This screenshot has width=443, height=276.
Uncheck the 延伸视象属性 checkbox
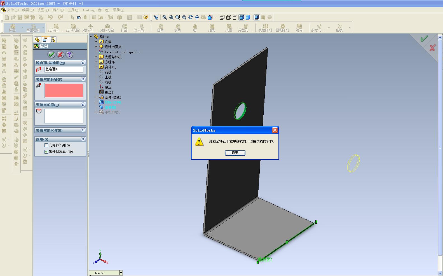pyautogui.click(x=46, y=152)
